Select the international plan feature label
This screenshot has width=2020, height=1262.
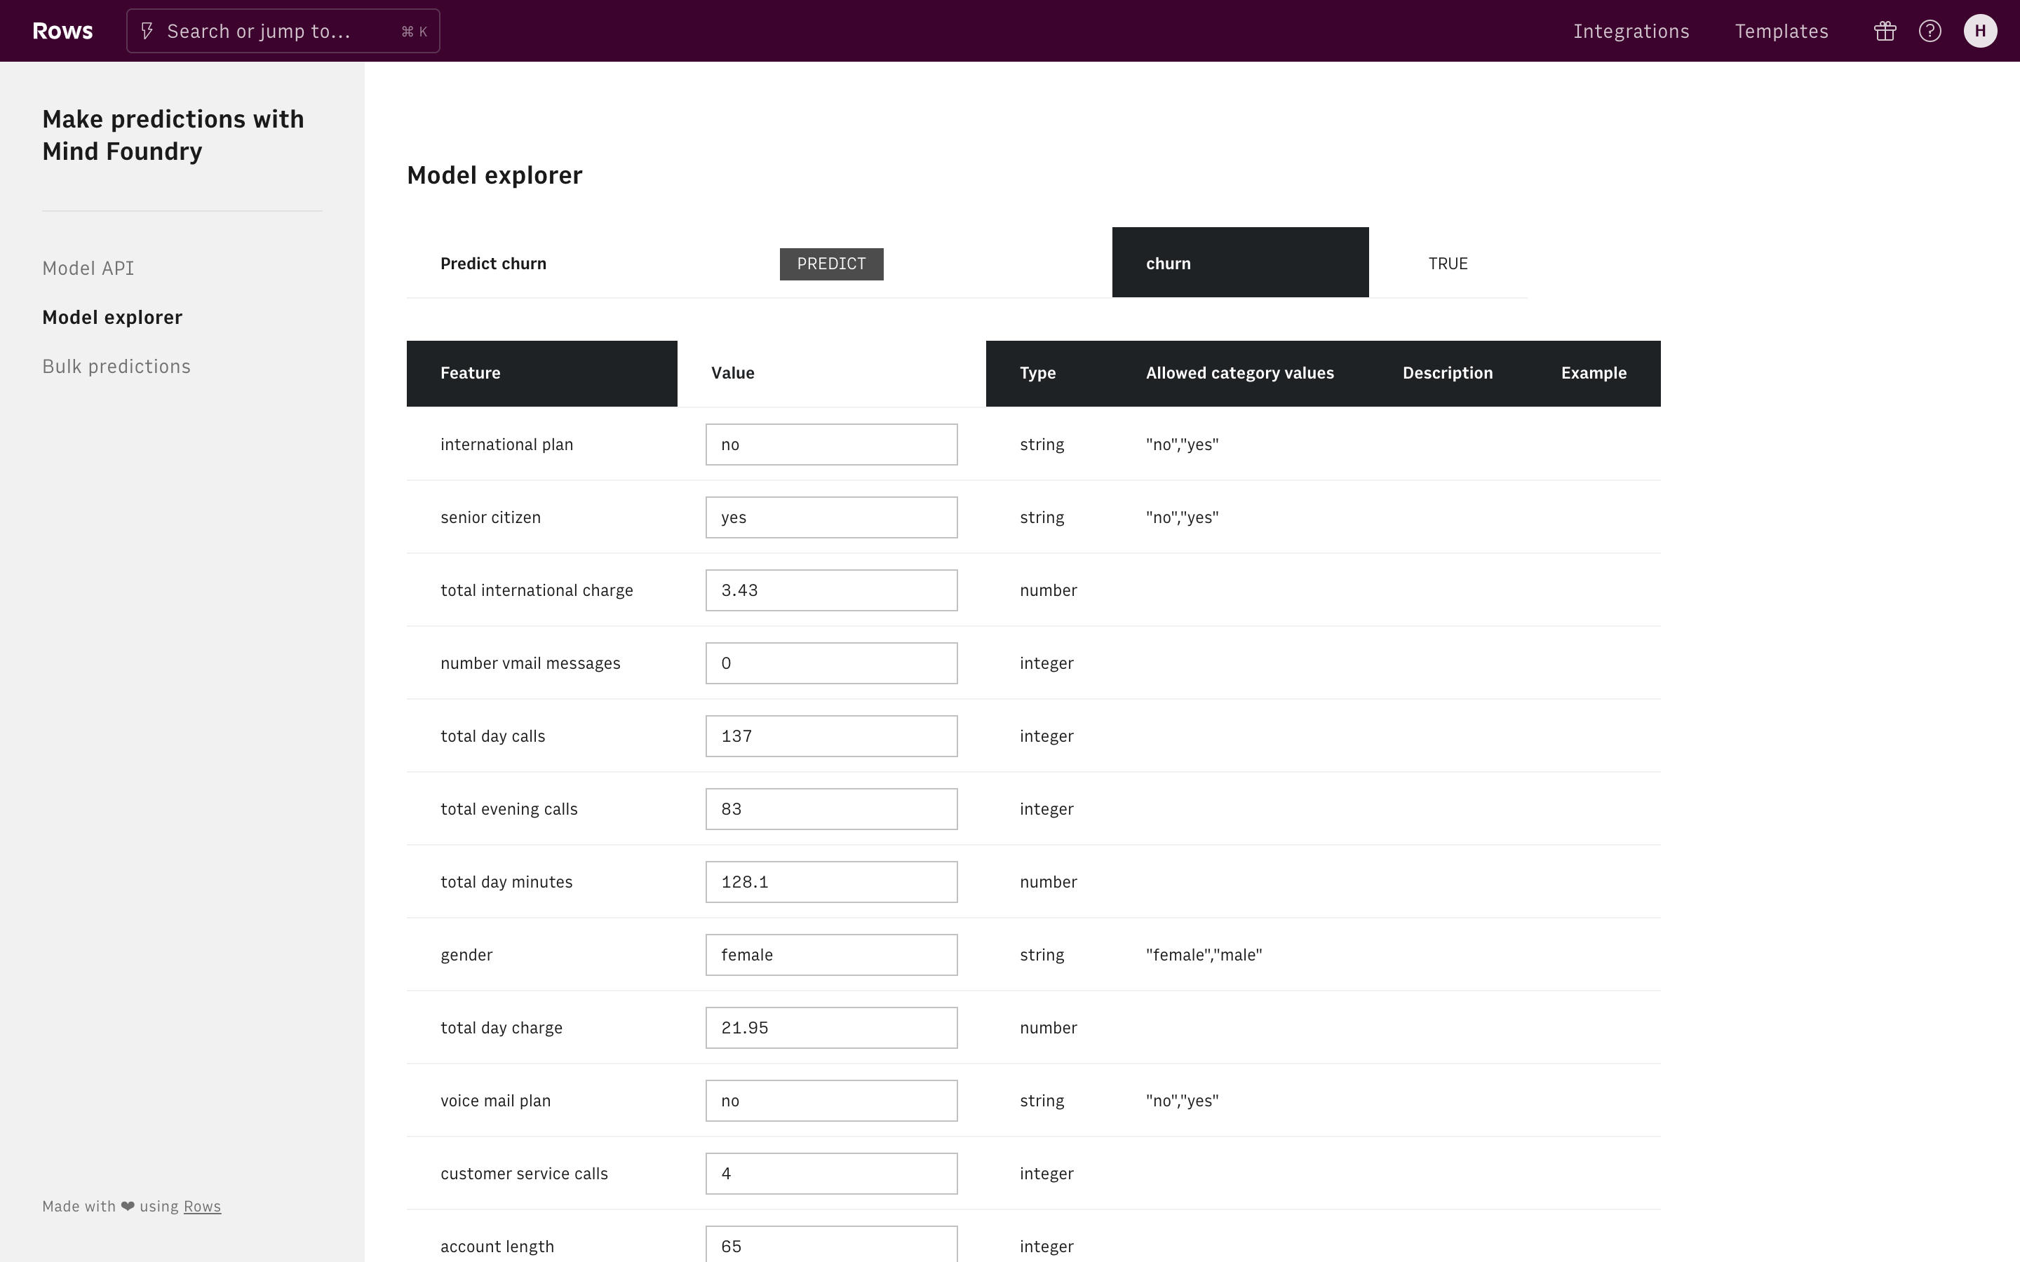506,444
